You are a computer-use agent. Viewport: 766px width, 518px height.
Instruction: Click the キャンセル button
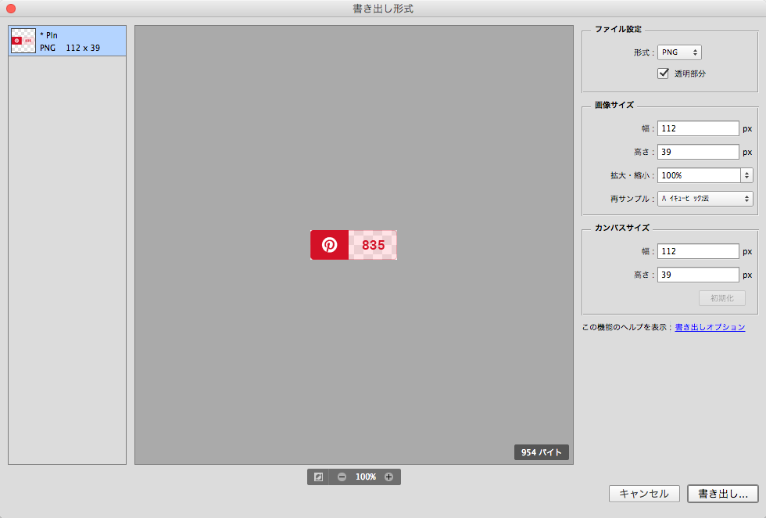(x=644, y=494)
